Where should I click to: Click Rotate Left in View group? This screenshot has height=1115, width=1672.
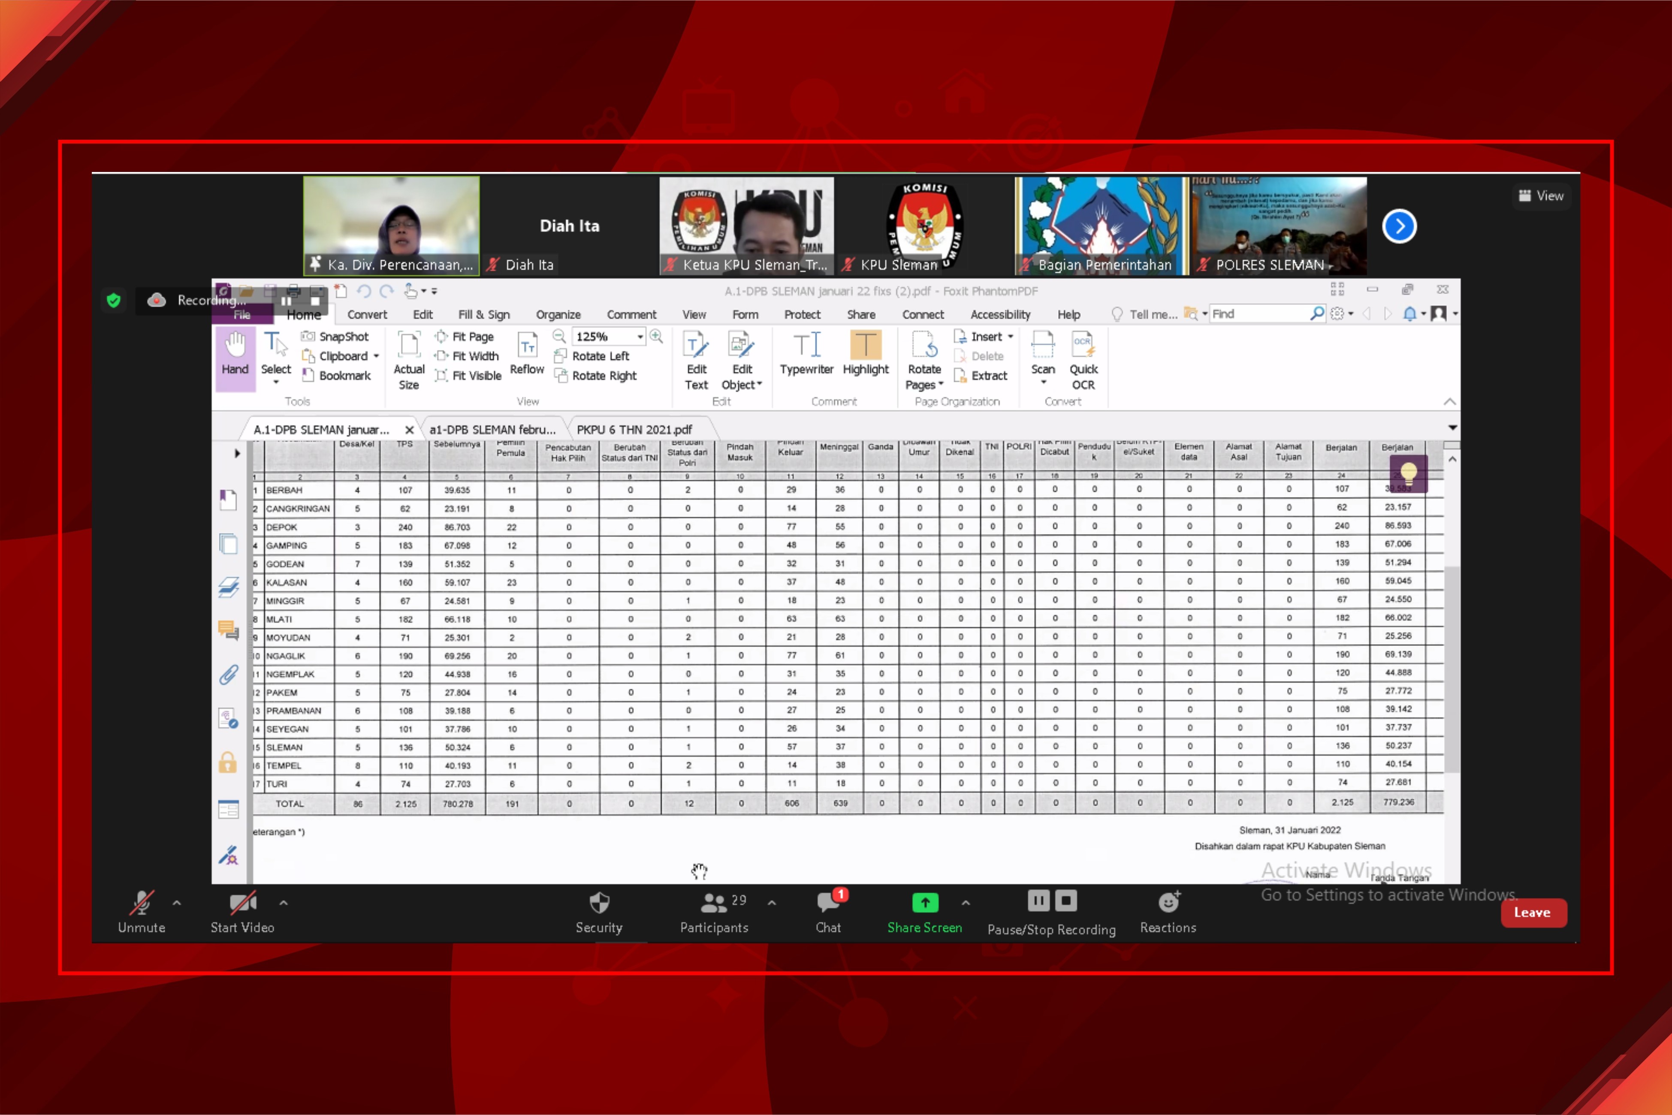[600, 356]
